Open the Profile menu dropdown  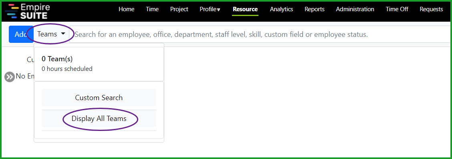tap(210, 9)
